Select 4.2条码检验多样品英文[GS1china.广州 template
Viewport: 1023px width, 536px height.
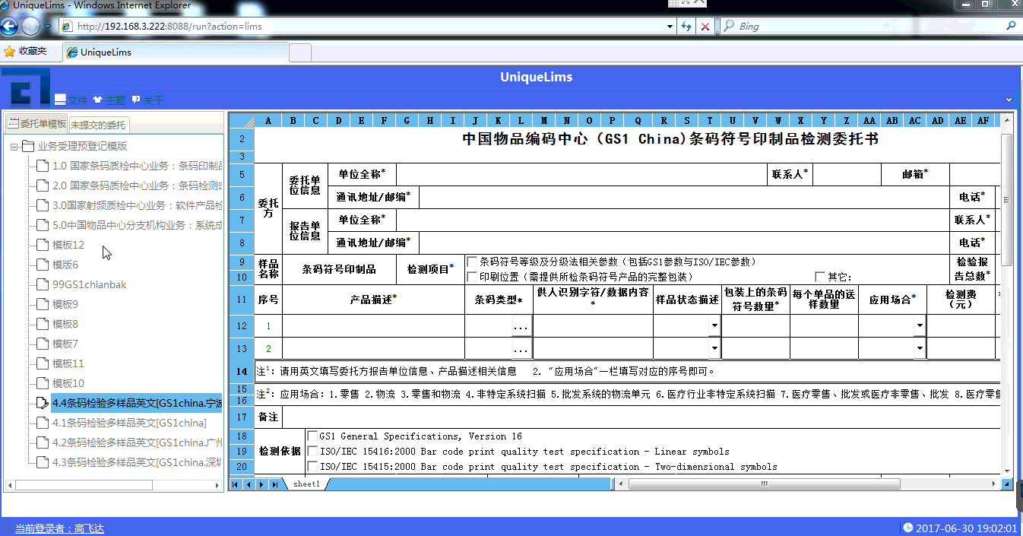(137, 442)
